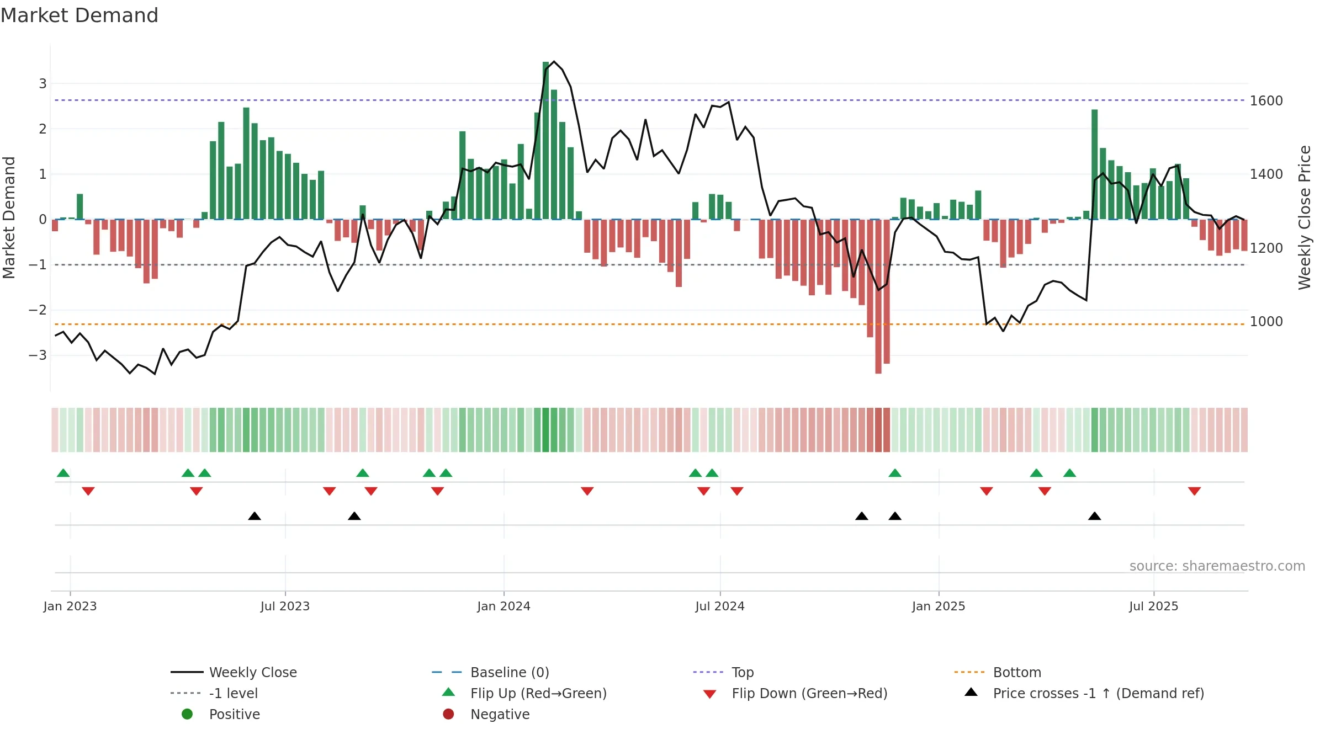Click the red flip-down triangle in early August 2023

point(330,491)
